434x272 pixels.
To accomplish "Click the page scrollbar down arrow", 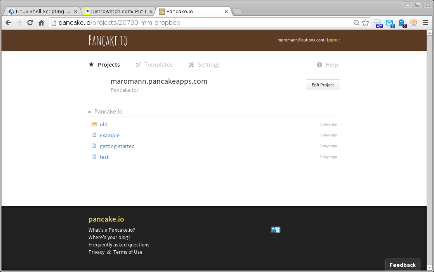I will click(430, 268).
